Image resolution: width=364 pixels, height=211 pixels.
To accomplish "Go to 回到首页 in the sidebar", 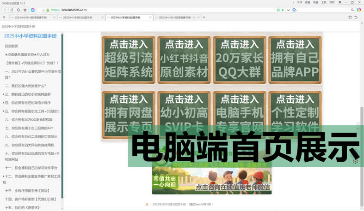I will click(12, 46).
